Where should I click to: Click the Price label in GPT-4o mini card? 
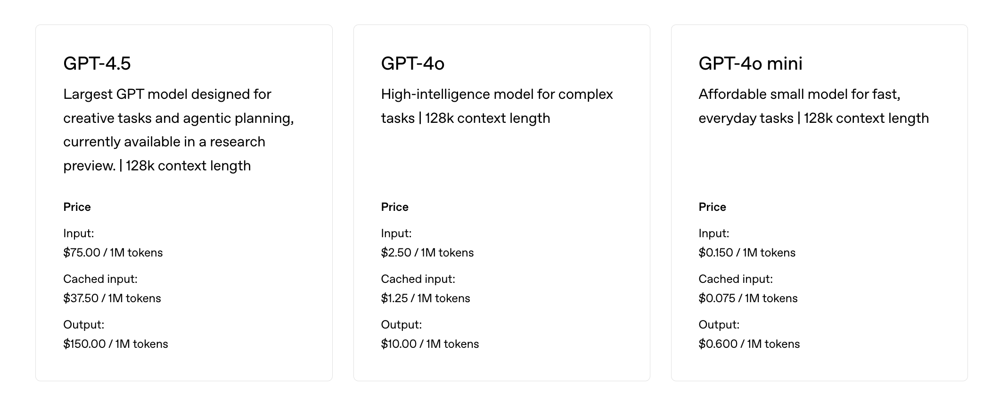(x=712, y=207)
